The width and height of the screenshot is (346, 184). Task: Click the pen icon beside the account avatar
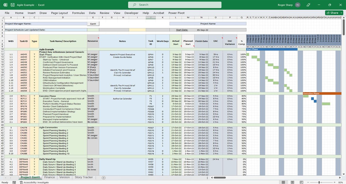308,5
